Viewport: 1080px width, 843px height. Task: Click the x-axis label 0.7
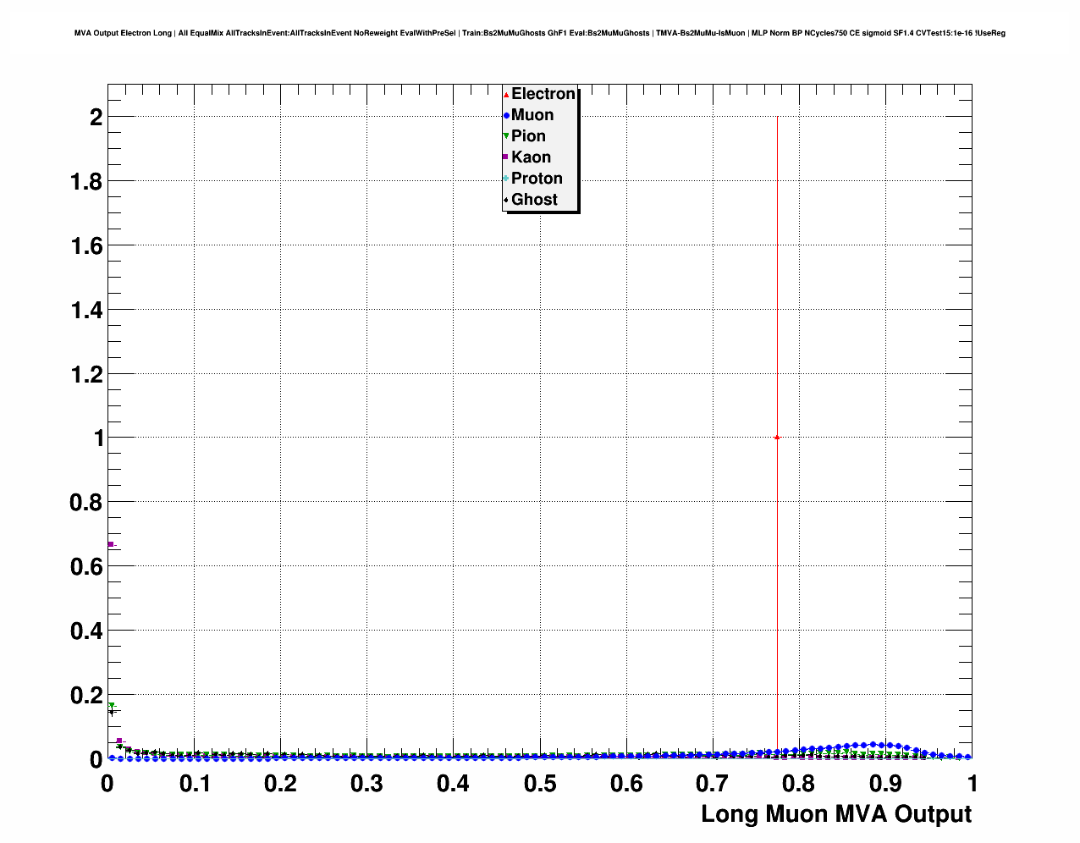click(x=713, y=784)
